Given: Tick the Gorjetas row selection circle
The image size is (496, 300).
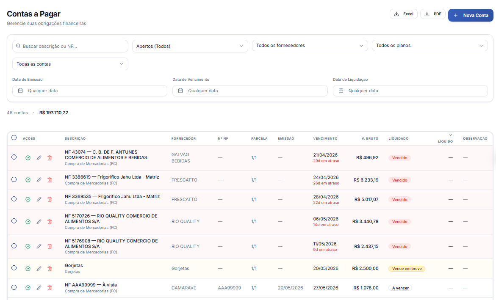Looking at the screenshot, I should point(14,268).
